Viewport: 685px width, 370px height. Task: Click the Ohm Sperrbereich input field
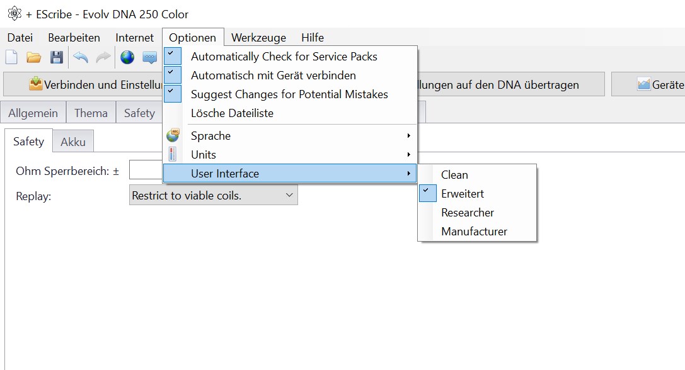[x=146, y=171]
